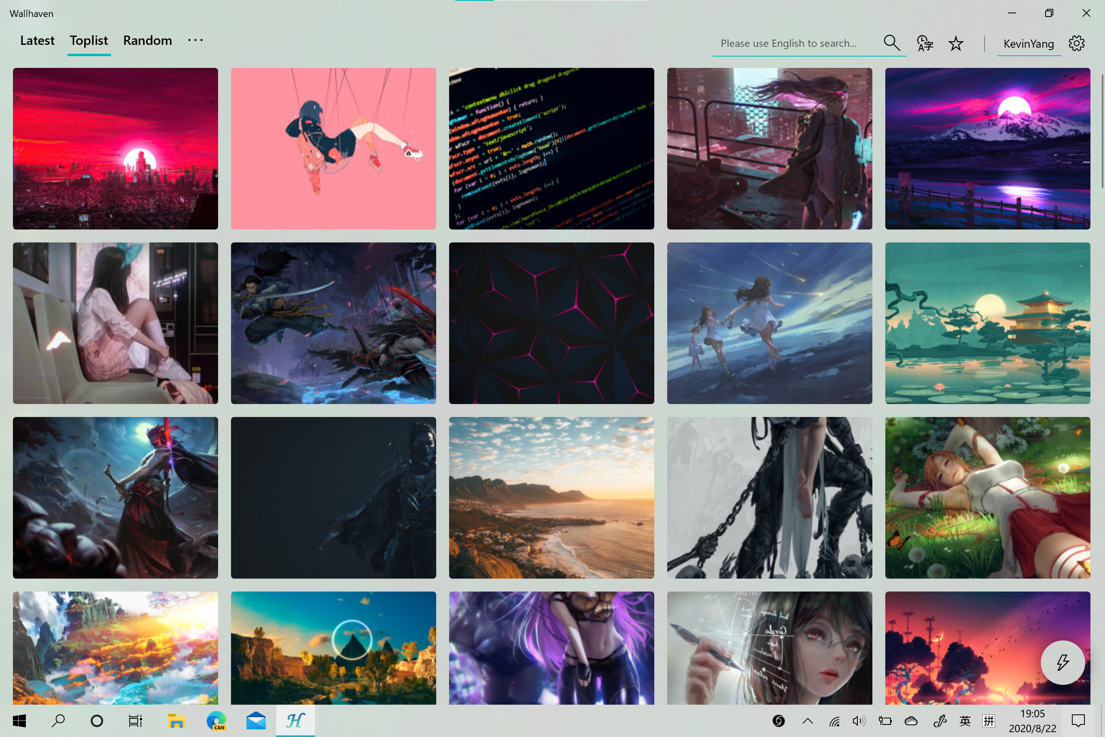Switch to the Latest tab
1105x737 pixels.
[37, 40]
